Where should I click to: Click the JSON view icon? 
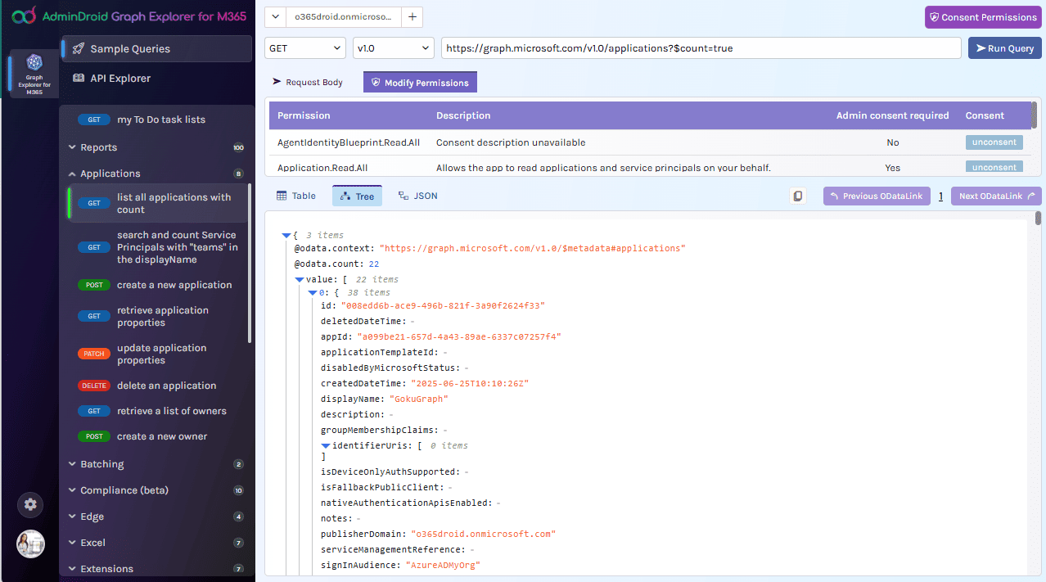[401, 196]
